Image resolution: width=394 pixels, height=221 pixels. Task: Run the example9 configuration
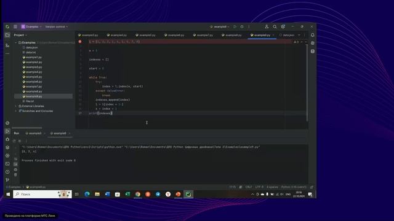(x=235, y=26)
